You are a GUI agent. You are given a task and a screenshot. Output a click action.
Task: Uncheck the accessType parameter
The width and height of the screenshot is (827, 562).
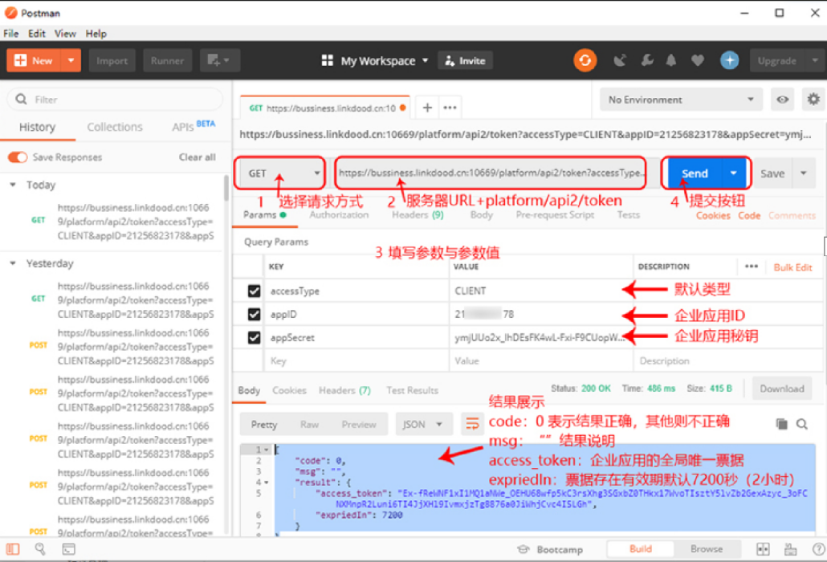pyautogui.click(x=254, y=291)
